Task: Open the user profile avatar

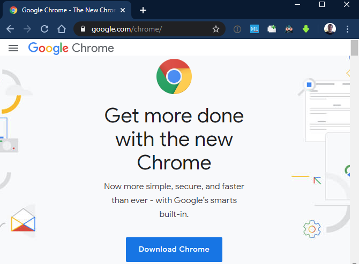Action: point(330,29)
